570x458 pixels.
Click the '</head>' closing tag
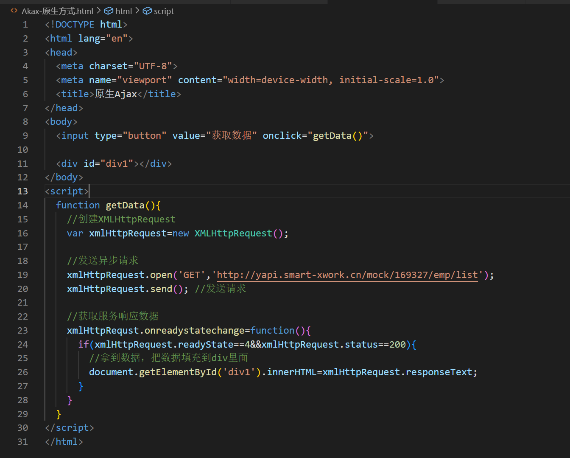pyautogui.click(x=64, y=108)
